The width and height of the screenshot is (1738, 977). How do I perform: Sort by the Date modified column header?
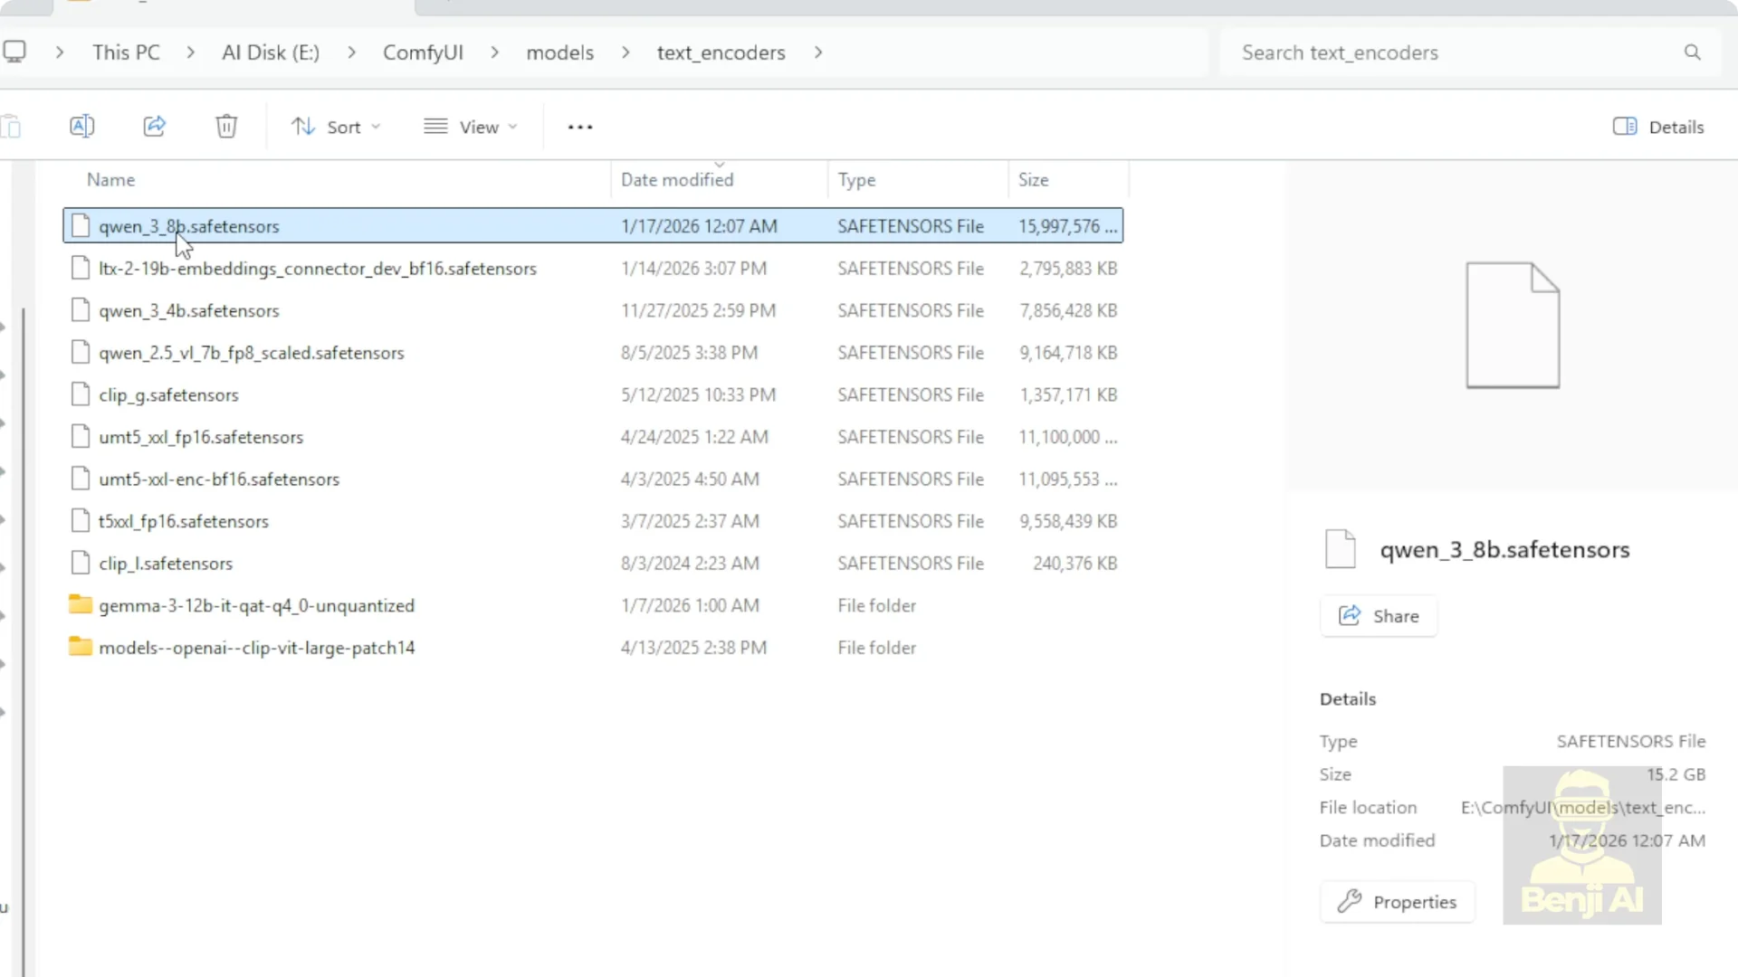(x=677, y=180)
